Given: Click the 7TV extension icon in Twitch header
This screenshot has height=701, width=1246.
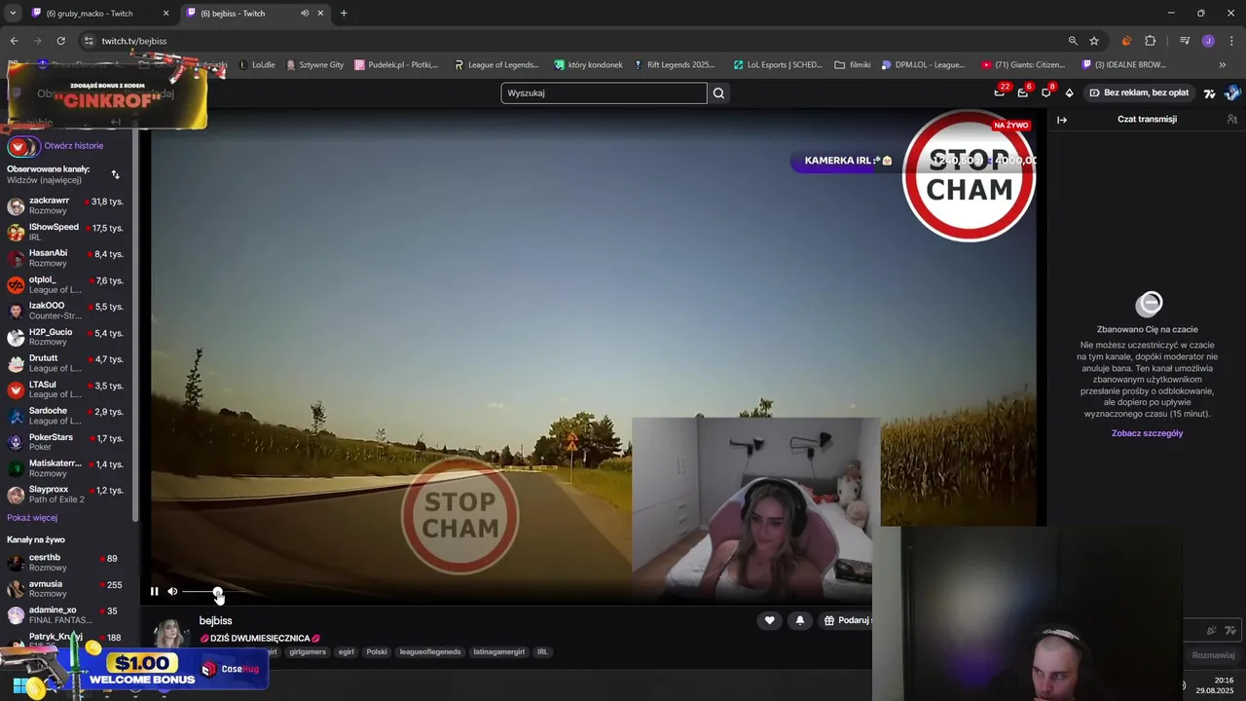Looking at the screenshot, I should [x=1210, y=93].
